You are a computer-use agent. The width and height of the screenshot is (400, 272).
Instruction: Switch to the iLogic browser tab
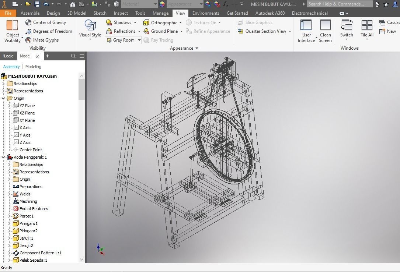8,56
